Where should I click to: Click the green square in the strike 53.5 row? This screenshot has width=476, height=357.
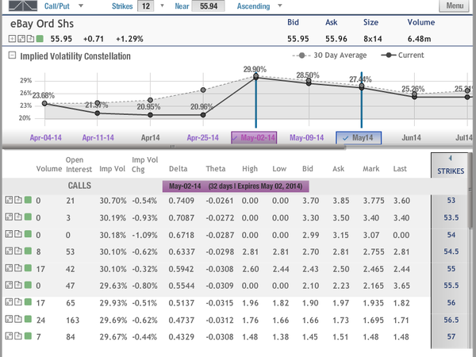[x=28, y=217]
